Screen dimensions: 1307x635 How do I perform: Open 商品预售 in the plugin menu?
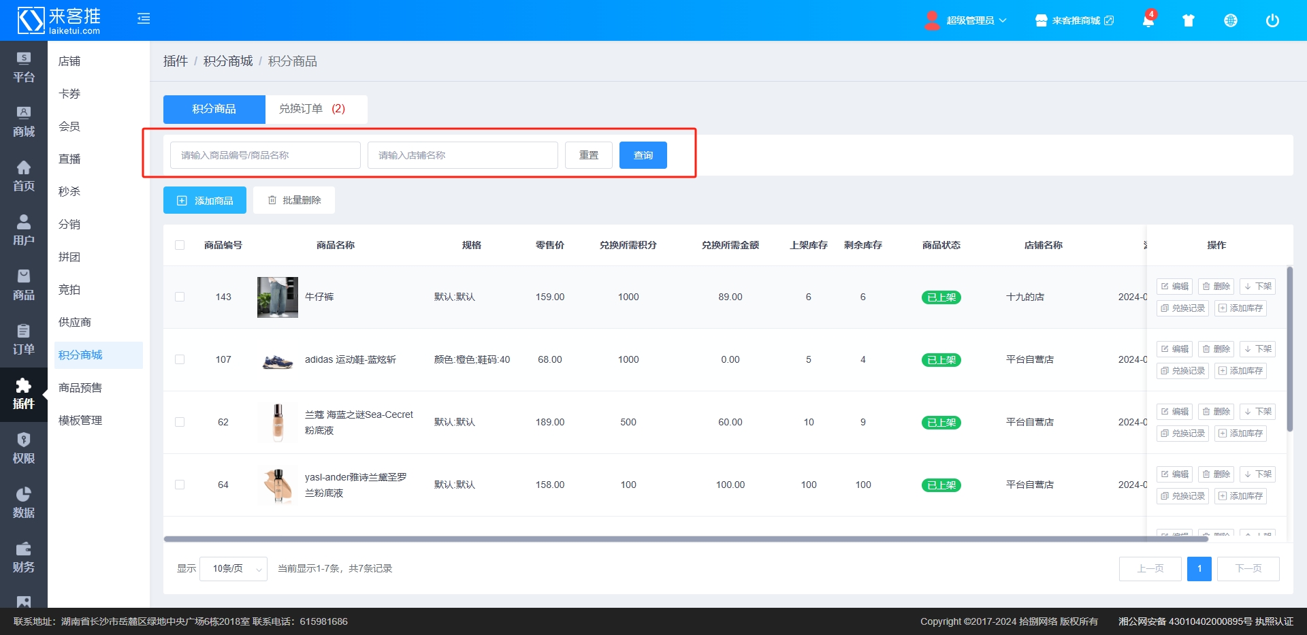click(80, 388)
